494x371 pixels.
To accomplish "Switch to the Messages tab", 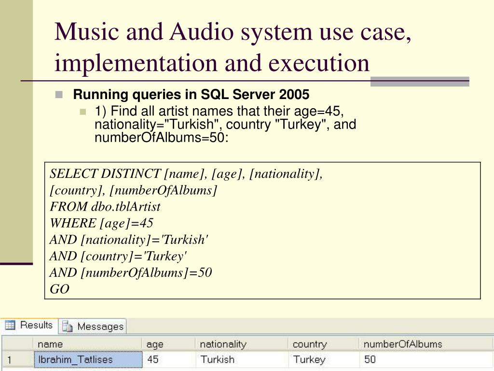I will 93,326.
